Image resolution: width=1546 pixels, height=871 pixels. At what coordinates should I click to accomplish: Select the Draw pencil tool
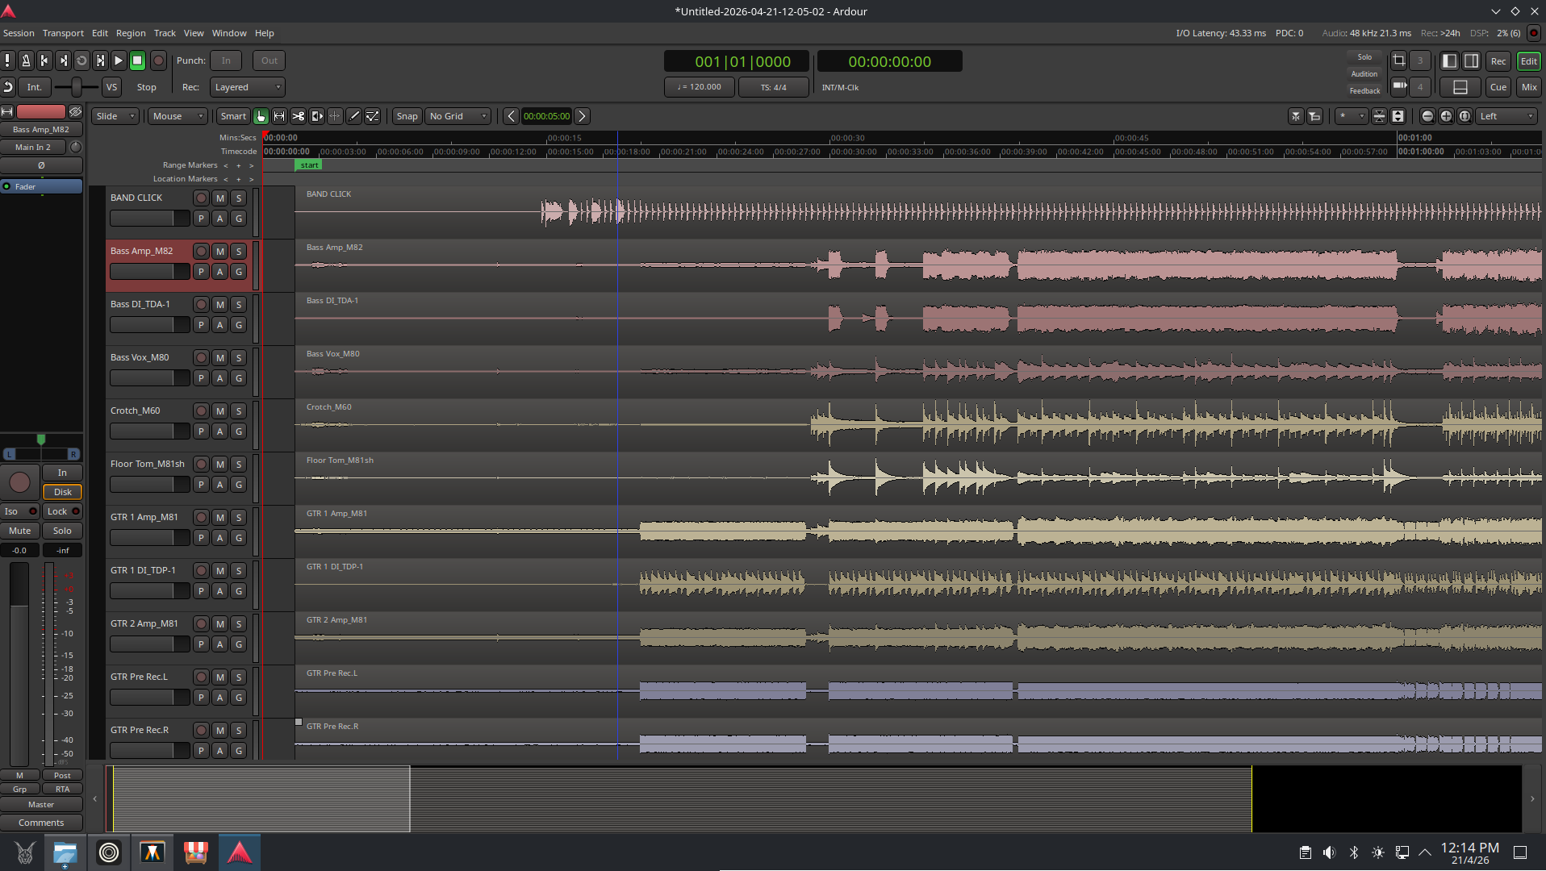tap(353, 116)
